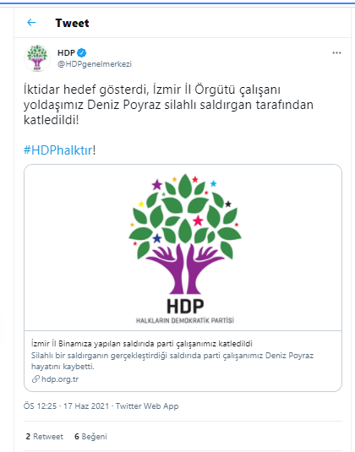355x452 pixels.
Task: Click the tweet body text about Deniz Poyraz
Action: 168,105
